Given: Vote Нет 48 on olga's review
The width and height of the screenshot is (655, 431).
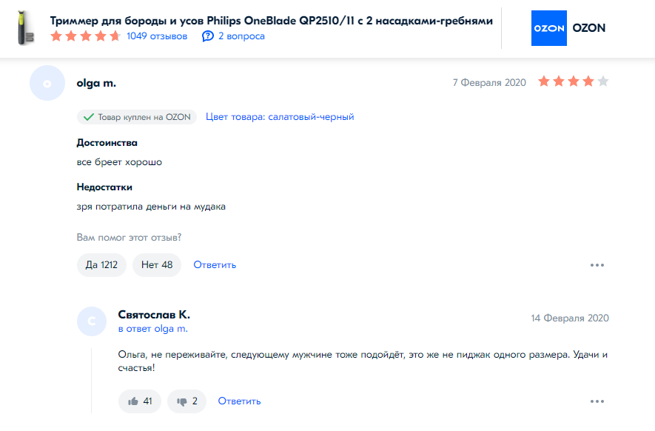Looking at the screenshot, I should point(157,264).
